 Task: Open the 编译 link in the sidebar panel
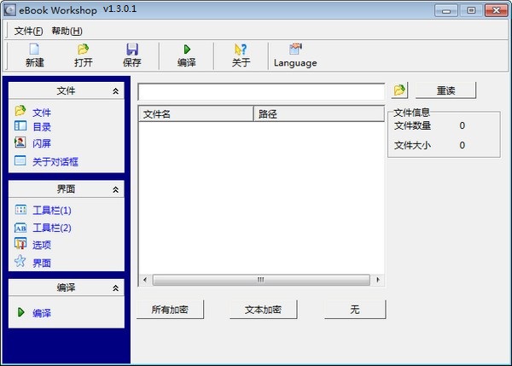tap(42, 313)
